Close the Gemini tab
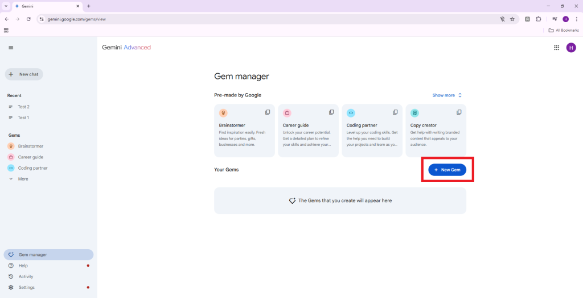583x298 pixels. (x=77, y=6)
